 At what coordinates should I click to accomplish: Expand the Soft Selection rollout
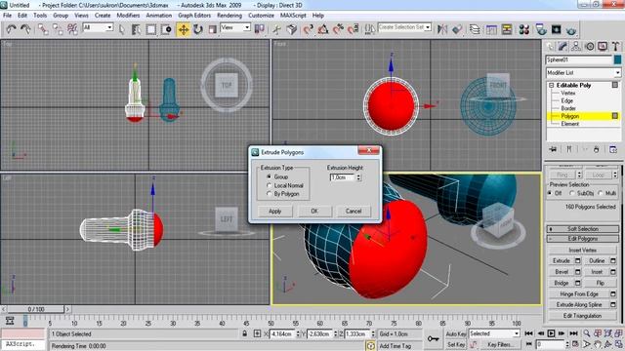point(583,229)
